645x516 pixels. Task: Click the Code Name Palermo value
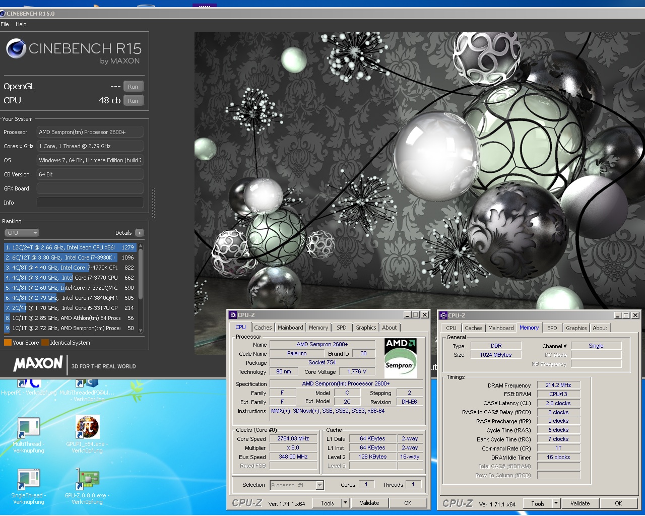pyautogui.click(x=297, y=354)
